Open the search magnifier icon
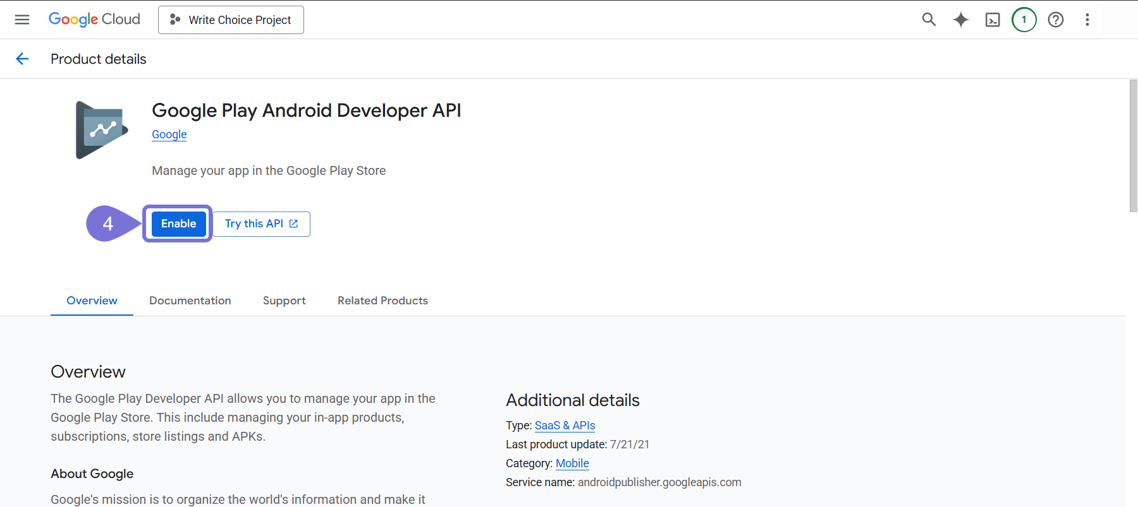The image size is (1138, 507). pyautogui.click(x=929, y=20)
